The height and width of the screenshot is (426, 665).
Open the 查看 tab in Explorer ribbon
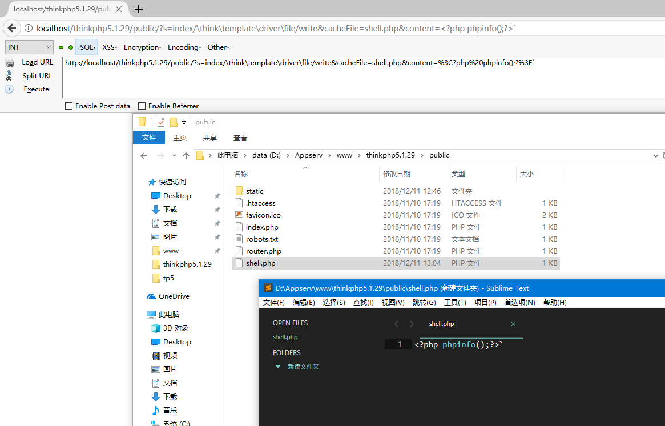pos(240,138)
